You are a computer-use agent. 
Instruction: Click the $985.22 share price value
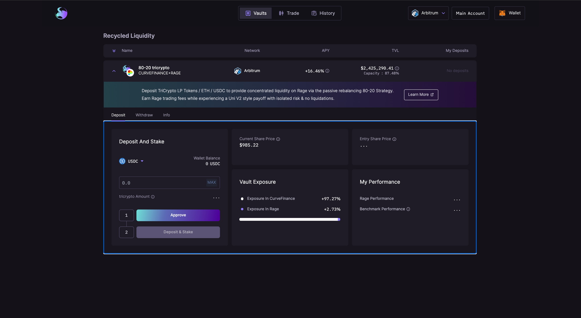point(249,145)
